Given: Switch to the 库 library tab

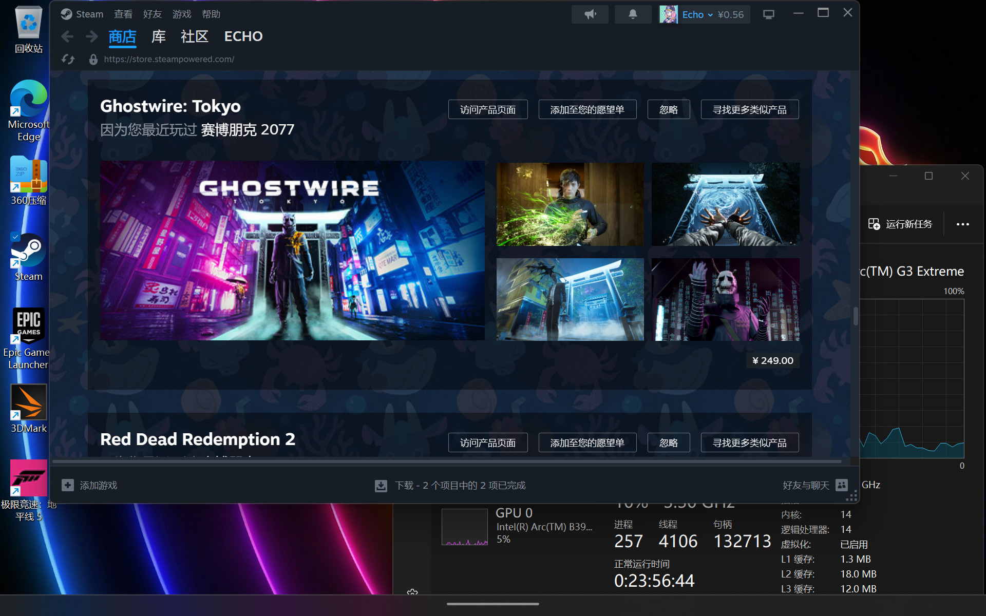Looking at the screenshot, I should (159, 36).
